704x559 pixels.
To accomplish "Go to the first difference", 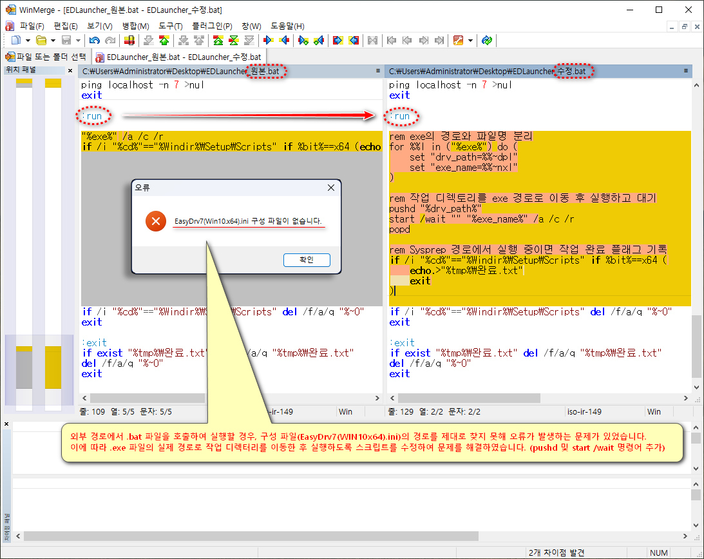I will click(x=218, y=41).
